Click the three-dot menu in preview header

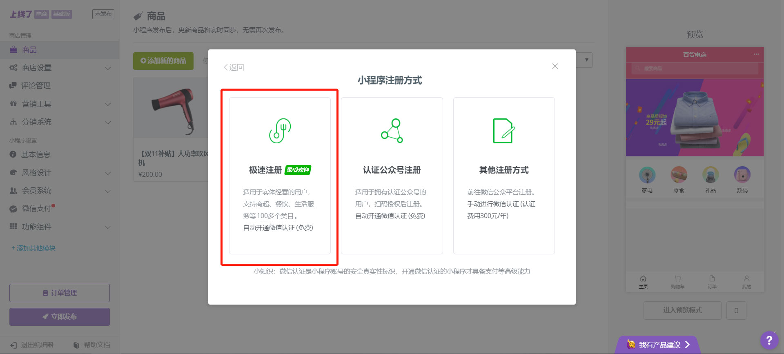click(756, 54)
